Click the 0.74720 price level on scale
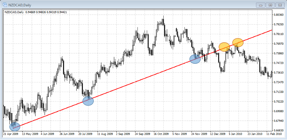 pyautogui.click(x=279, y=63)
